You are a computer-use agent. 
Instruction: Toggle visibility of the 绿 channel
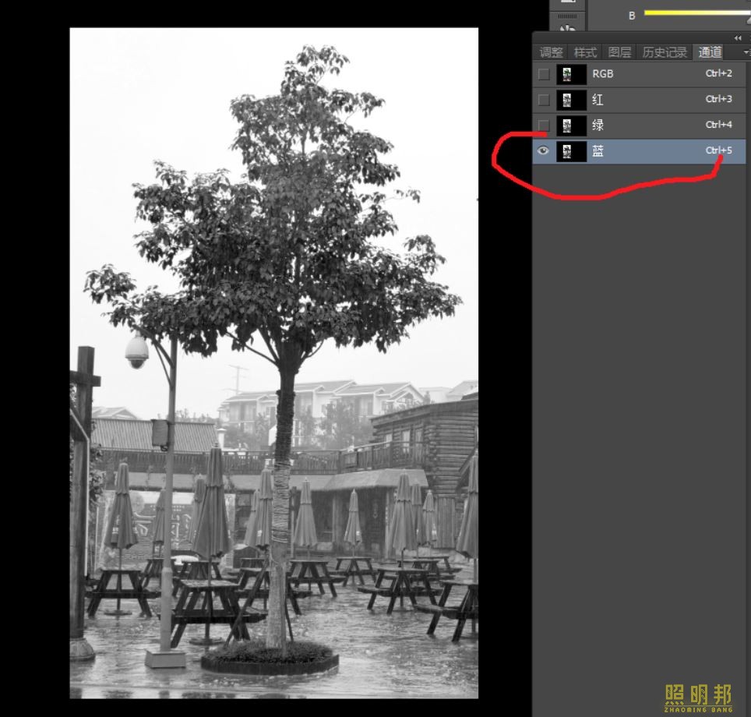(544, 125)
